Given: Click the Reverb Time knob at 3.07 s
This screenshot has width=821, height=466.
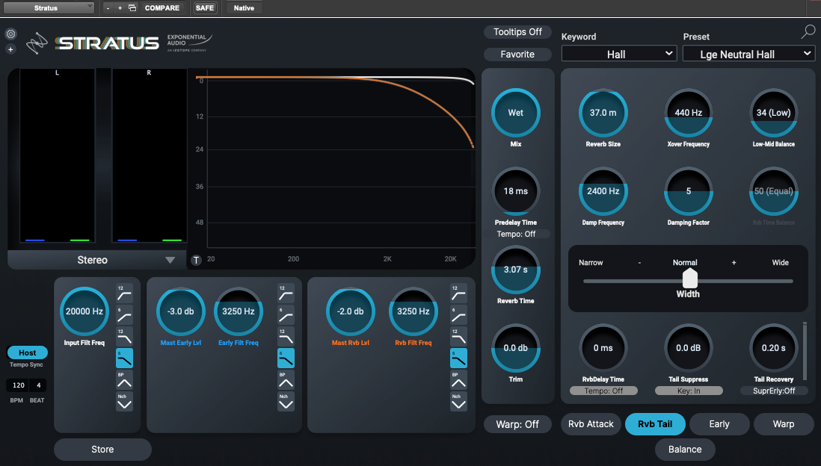Looking at the screenshot, I should point(516,270).
